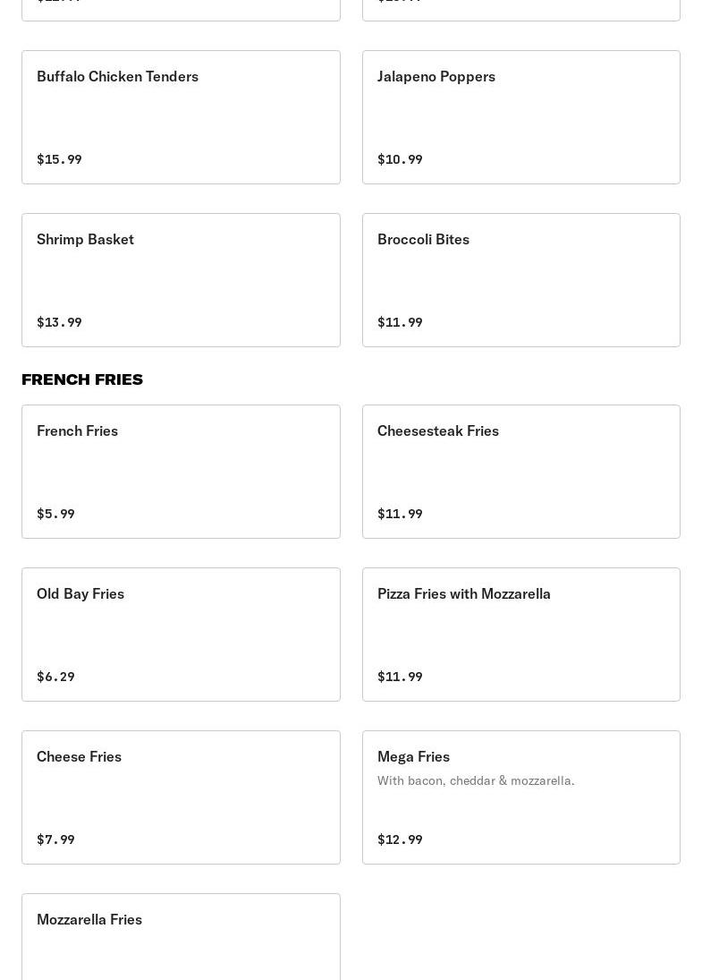Screen dimensions: 702x980
Task: Click the $12.99 Mega Fries price
Action: (400, 839)
